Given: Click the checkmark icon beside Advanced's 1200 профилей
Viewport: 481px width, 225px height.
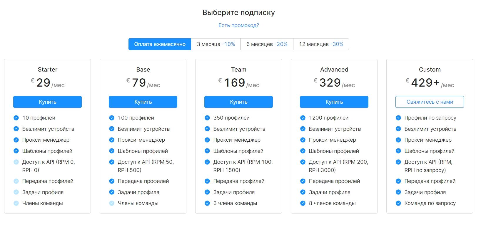Looking at the screenshot, I should pos(303,118).
